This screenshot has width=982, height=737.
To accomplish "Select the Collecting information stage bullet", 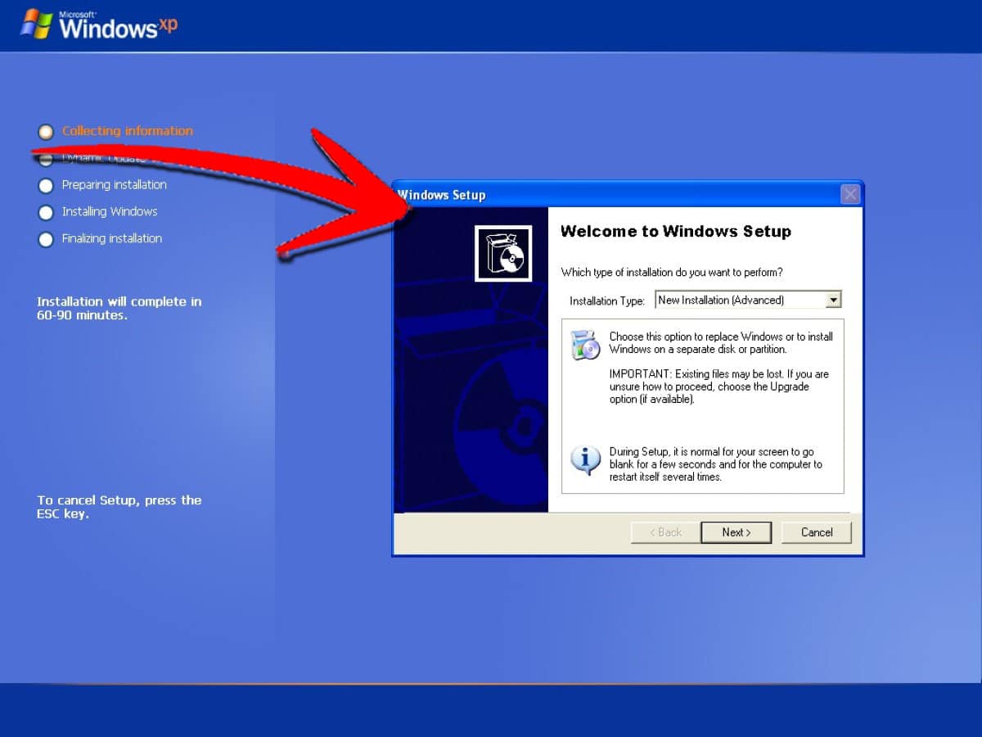I will (46, 132).
